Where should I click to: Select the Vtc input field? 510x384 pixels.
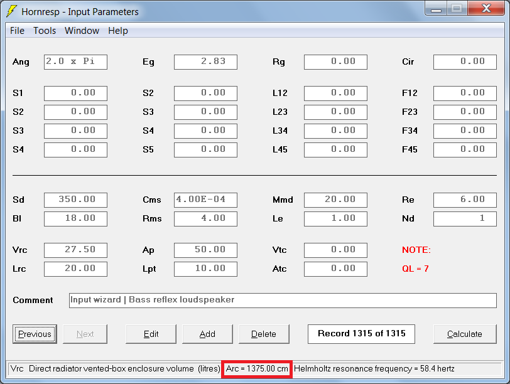click(x=335, y=250)
